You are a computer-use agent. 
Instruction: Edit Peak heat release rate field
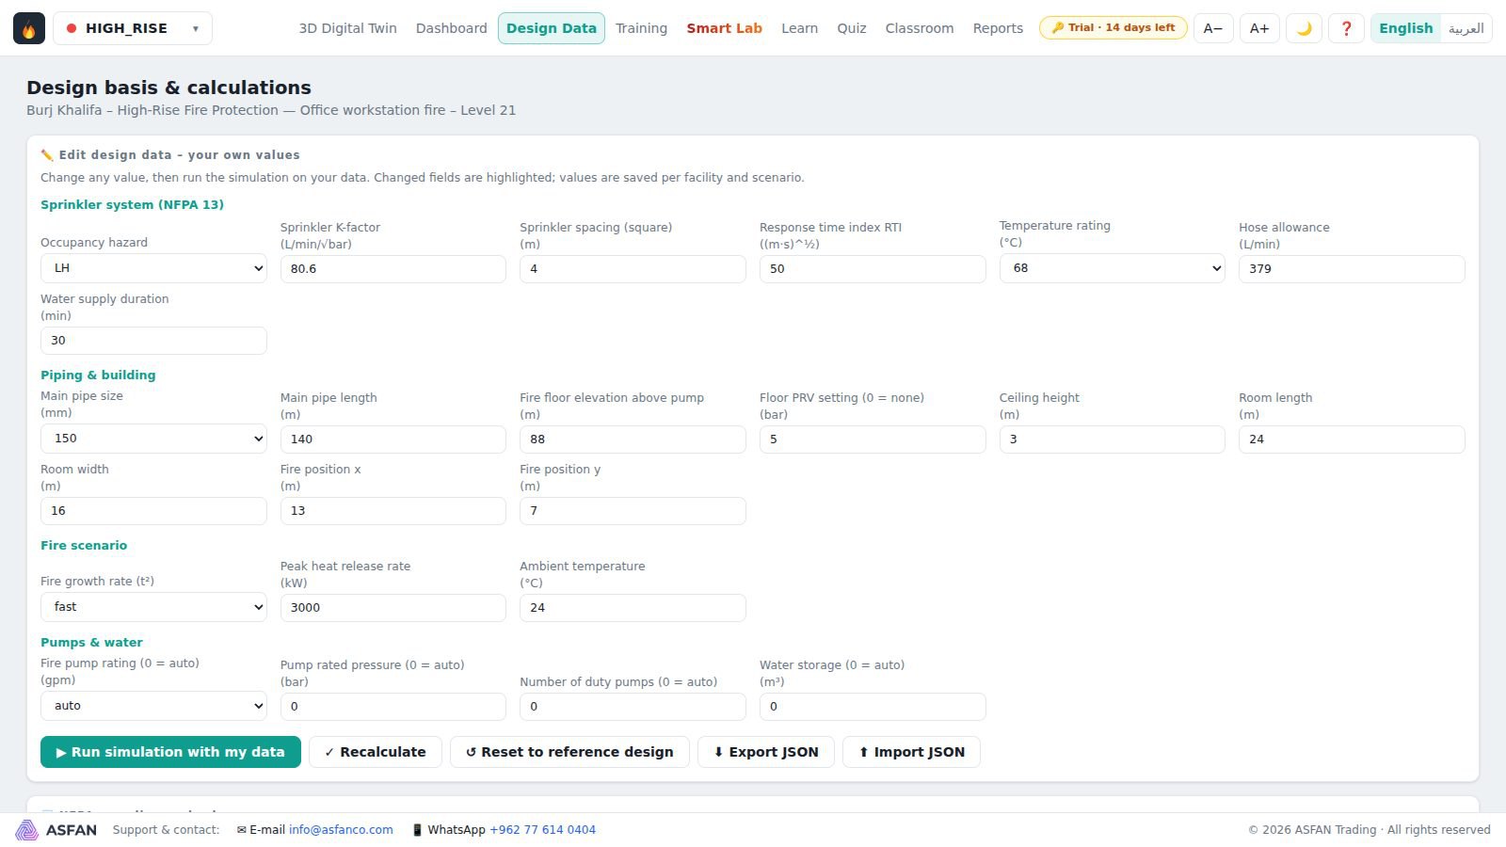pos(393,608)
